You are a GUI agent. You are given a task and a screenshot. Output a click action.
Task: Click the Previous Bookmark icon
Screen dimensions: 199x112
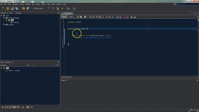(x=107, y=17)
